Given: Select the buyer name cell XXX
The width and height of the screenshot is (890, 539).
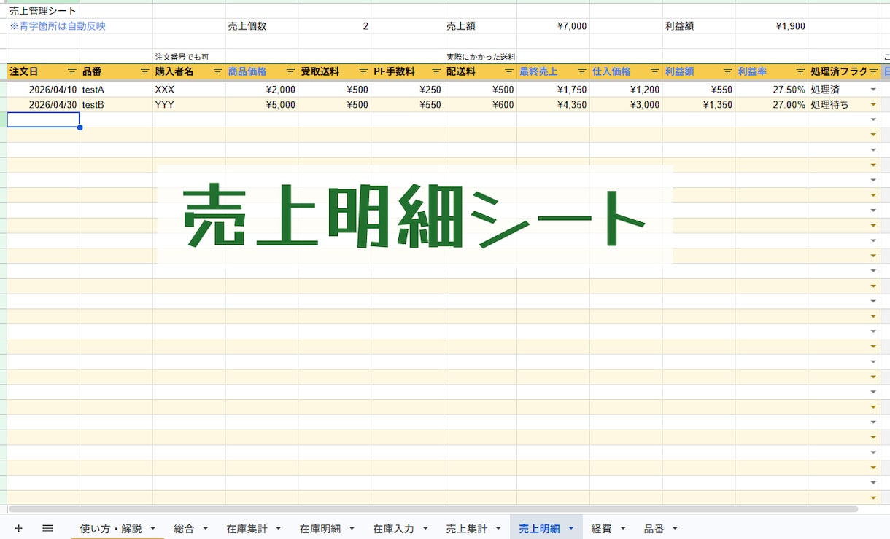Looking at the screenshot, I should coord(189,90).
